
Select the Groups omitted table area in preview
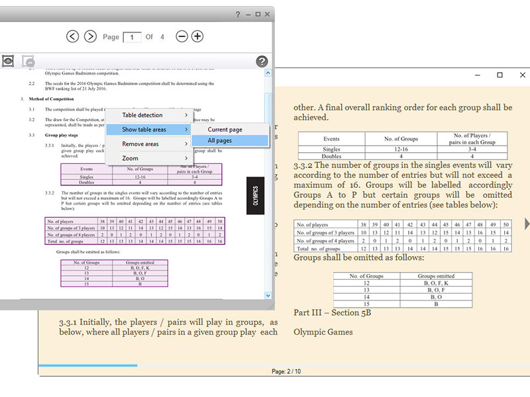point(114,273)
